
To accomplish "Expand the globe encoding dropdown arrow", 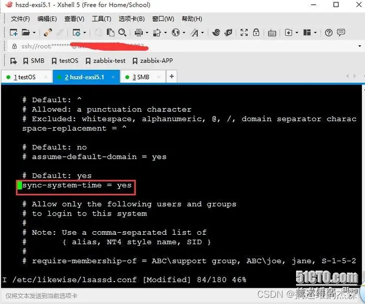I will (184, 33).
